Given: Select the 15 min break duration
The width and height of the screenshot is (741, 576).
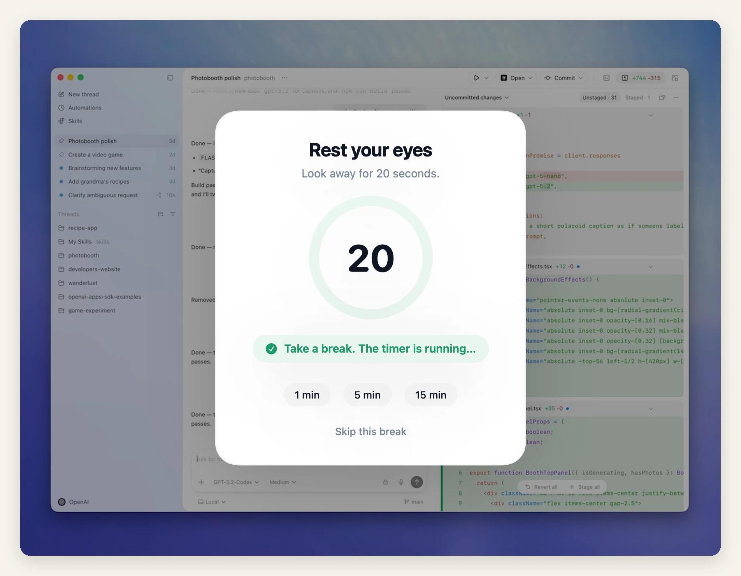Looking at the screenshot, I should click(x=431, y=395).
